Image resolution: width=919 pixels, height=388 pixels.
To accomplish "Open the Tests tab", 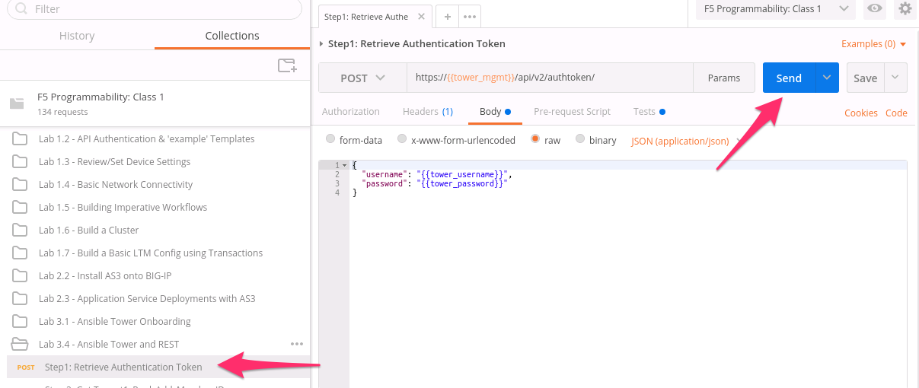I will [649, 111].
